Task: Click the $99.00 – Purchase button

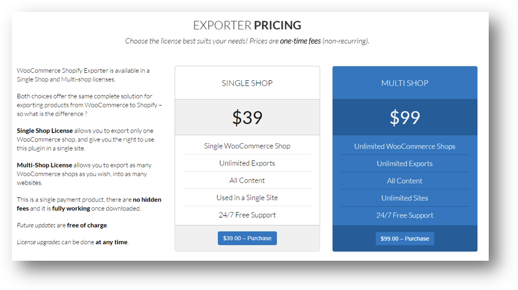Action: click(405, 238)
